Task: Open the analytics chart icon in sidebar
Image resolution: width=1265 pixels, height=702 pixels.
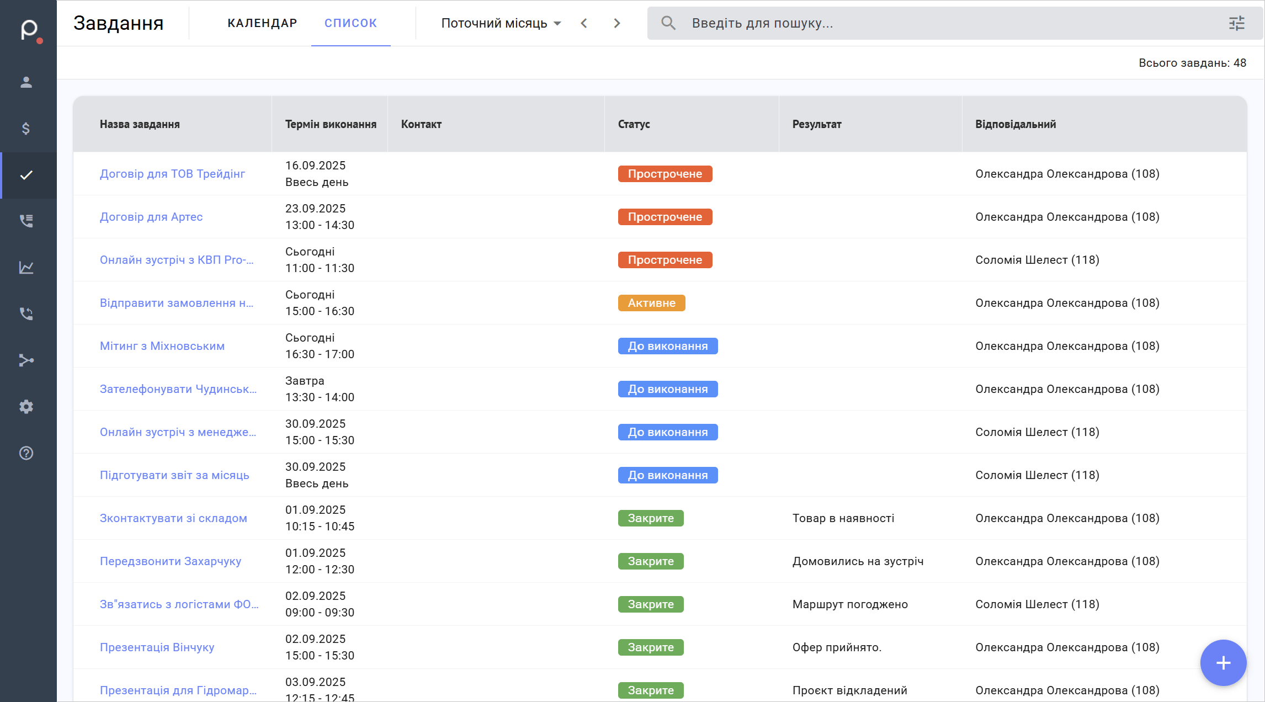Action: click(x=26, y=268)
